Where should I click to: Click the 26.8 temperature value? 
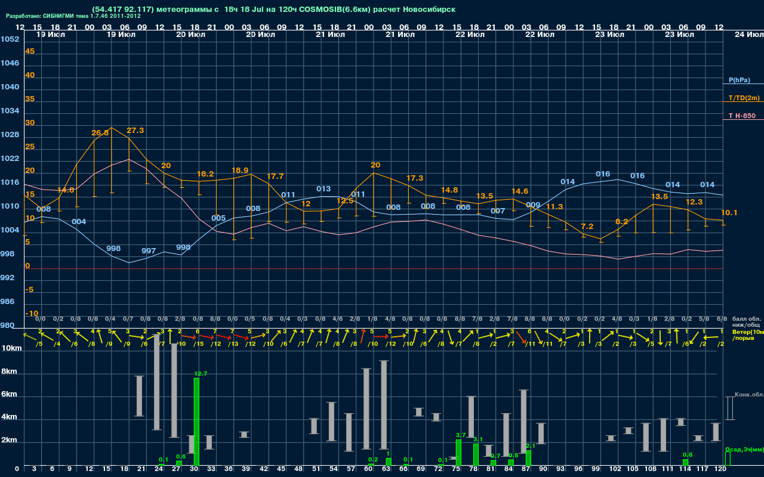point(100,132)
